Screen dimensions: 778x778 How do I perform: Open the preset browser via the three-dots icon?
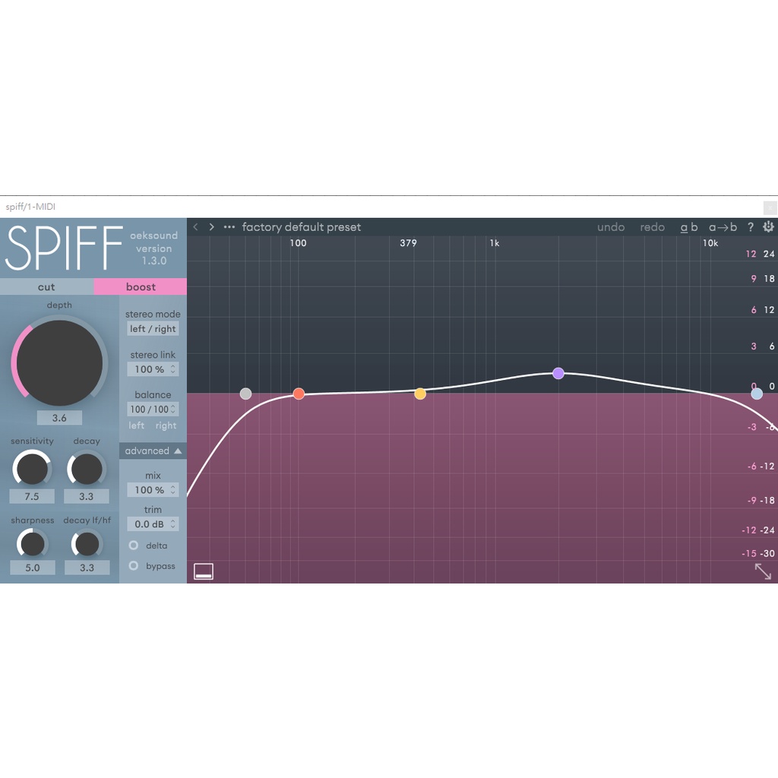pos(229,226)
